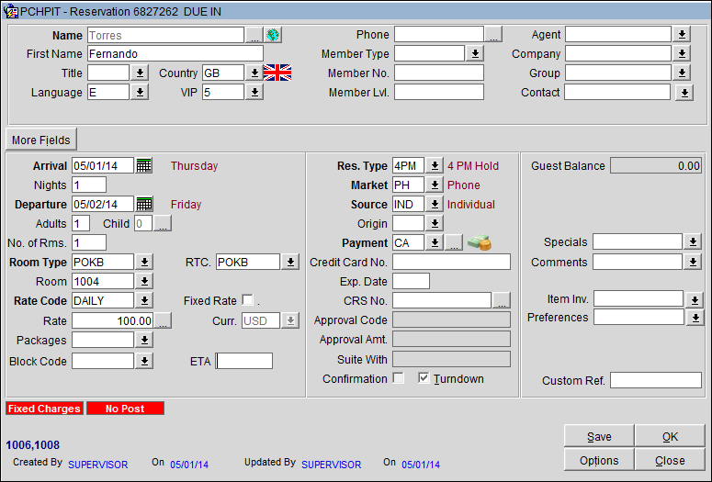712x482 pixels.
Task: Click the ellipsis button beside CRS No.
Action: point(501,300)
